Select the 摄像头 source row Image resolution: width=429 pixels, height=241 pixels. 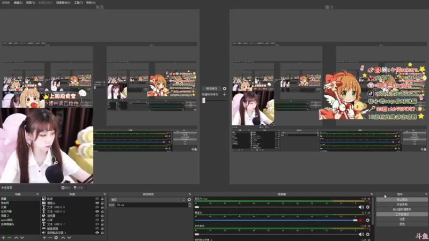73,203
